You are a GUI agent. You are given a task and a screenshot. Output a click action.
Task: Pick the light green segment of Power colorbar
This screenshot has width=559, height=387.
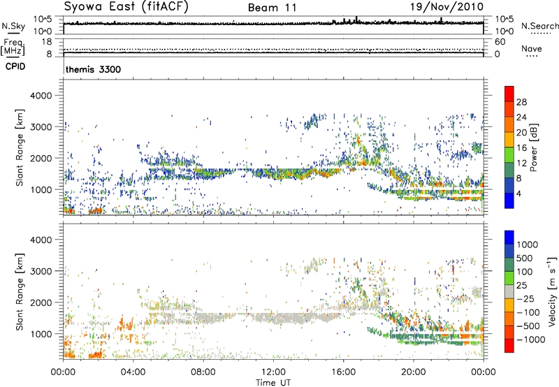pyautogui.click(x=509, y=154)
